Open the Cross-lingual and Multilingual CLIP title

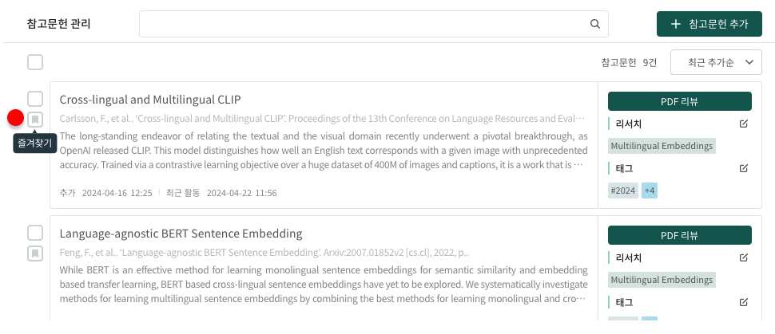[150, 100]
